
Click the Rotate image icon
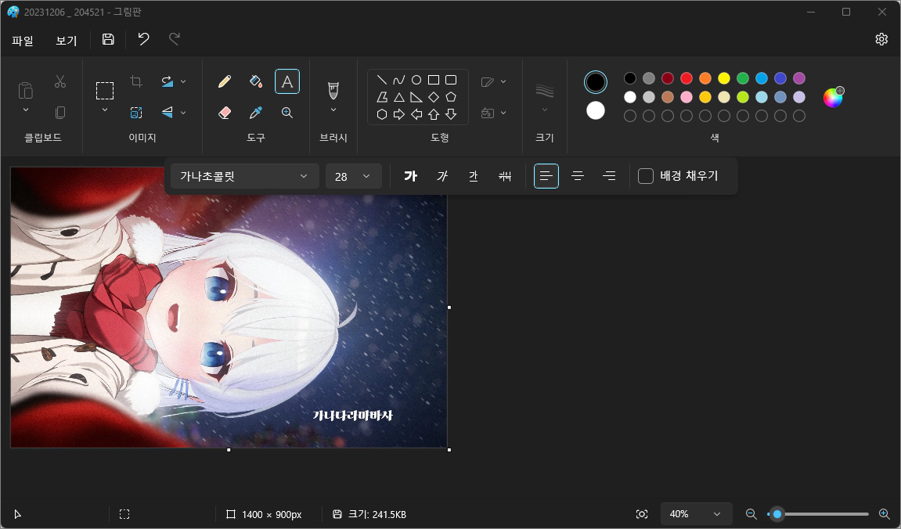tap(168, 81)
